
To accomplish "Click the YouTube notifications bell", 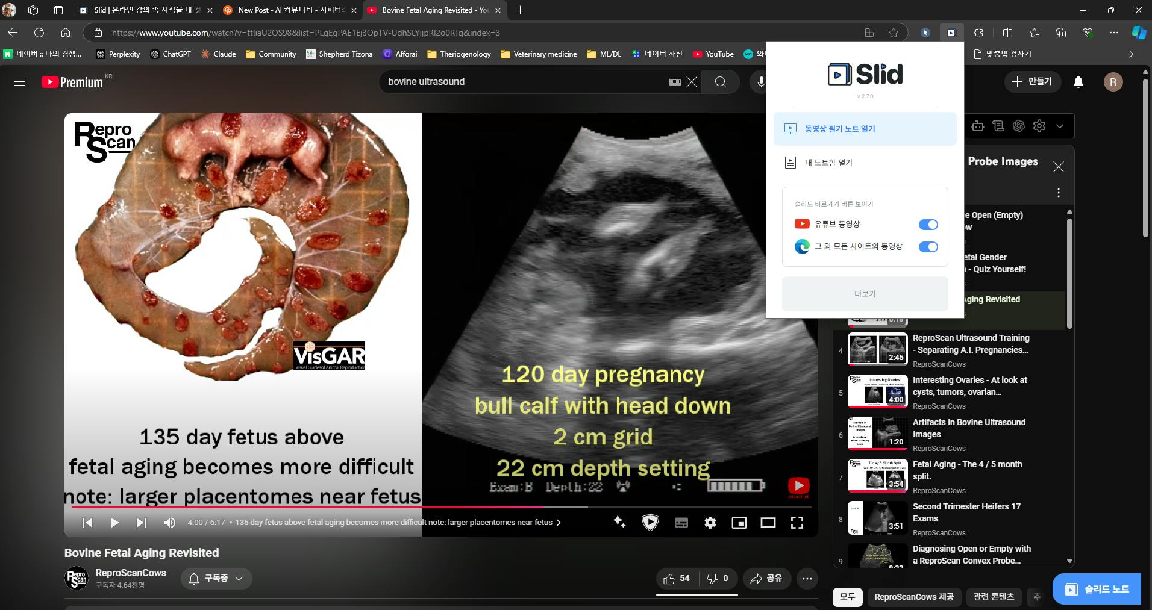I will tap(1078, 82).
